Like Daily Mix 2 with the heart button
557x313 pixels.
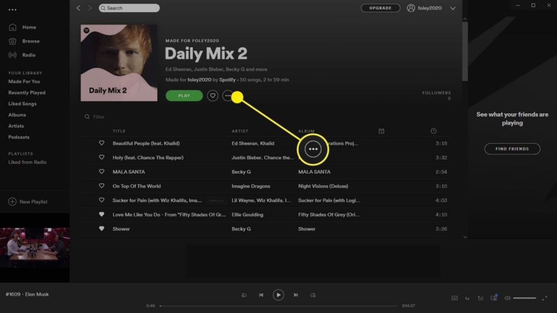[x=212, y=96]
